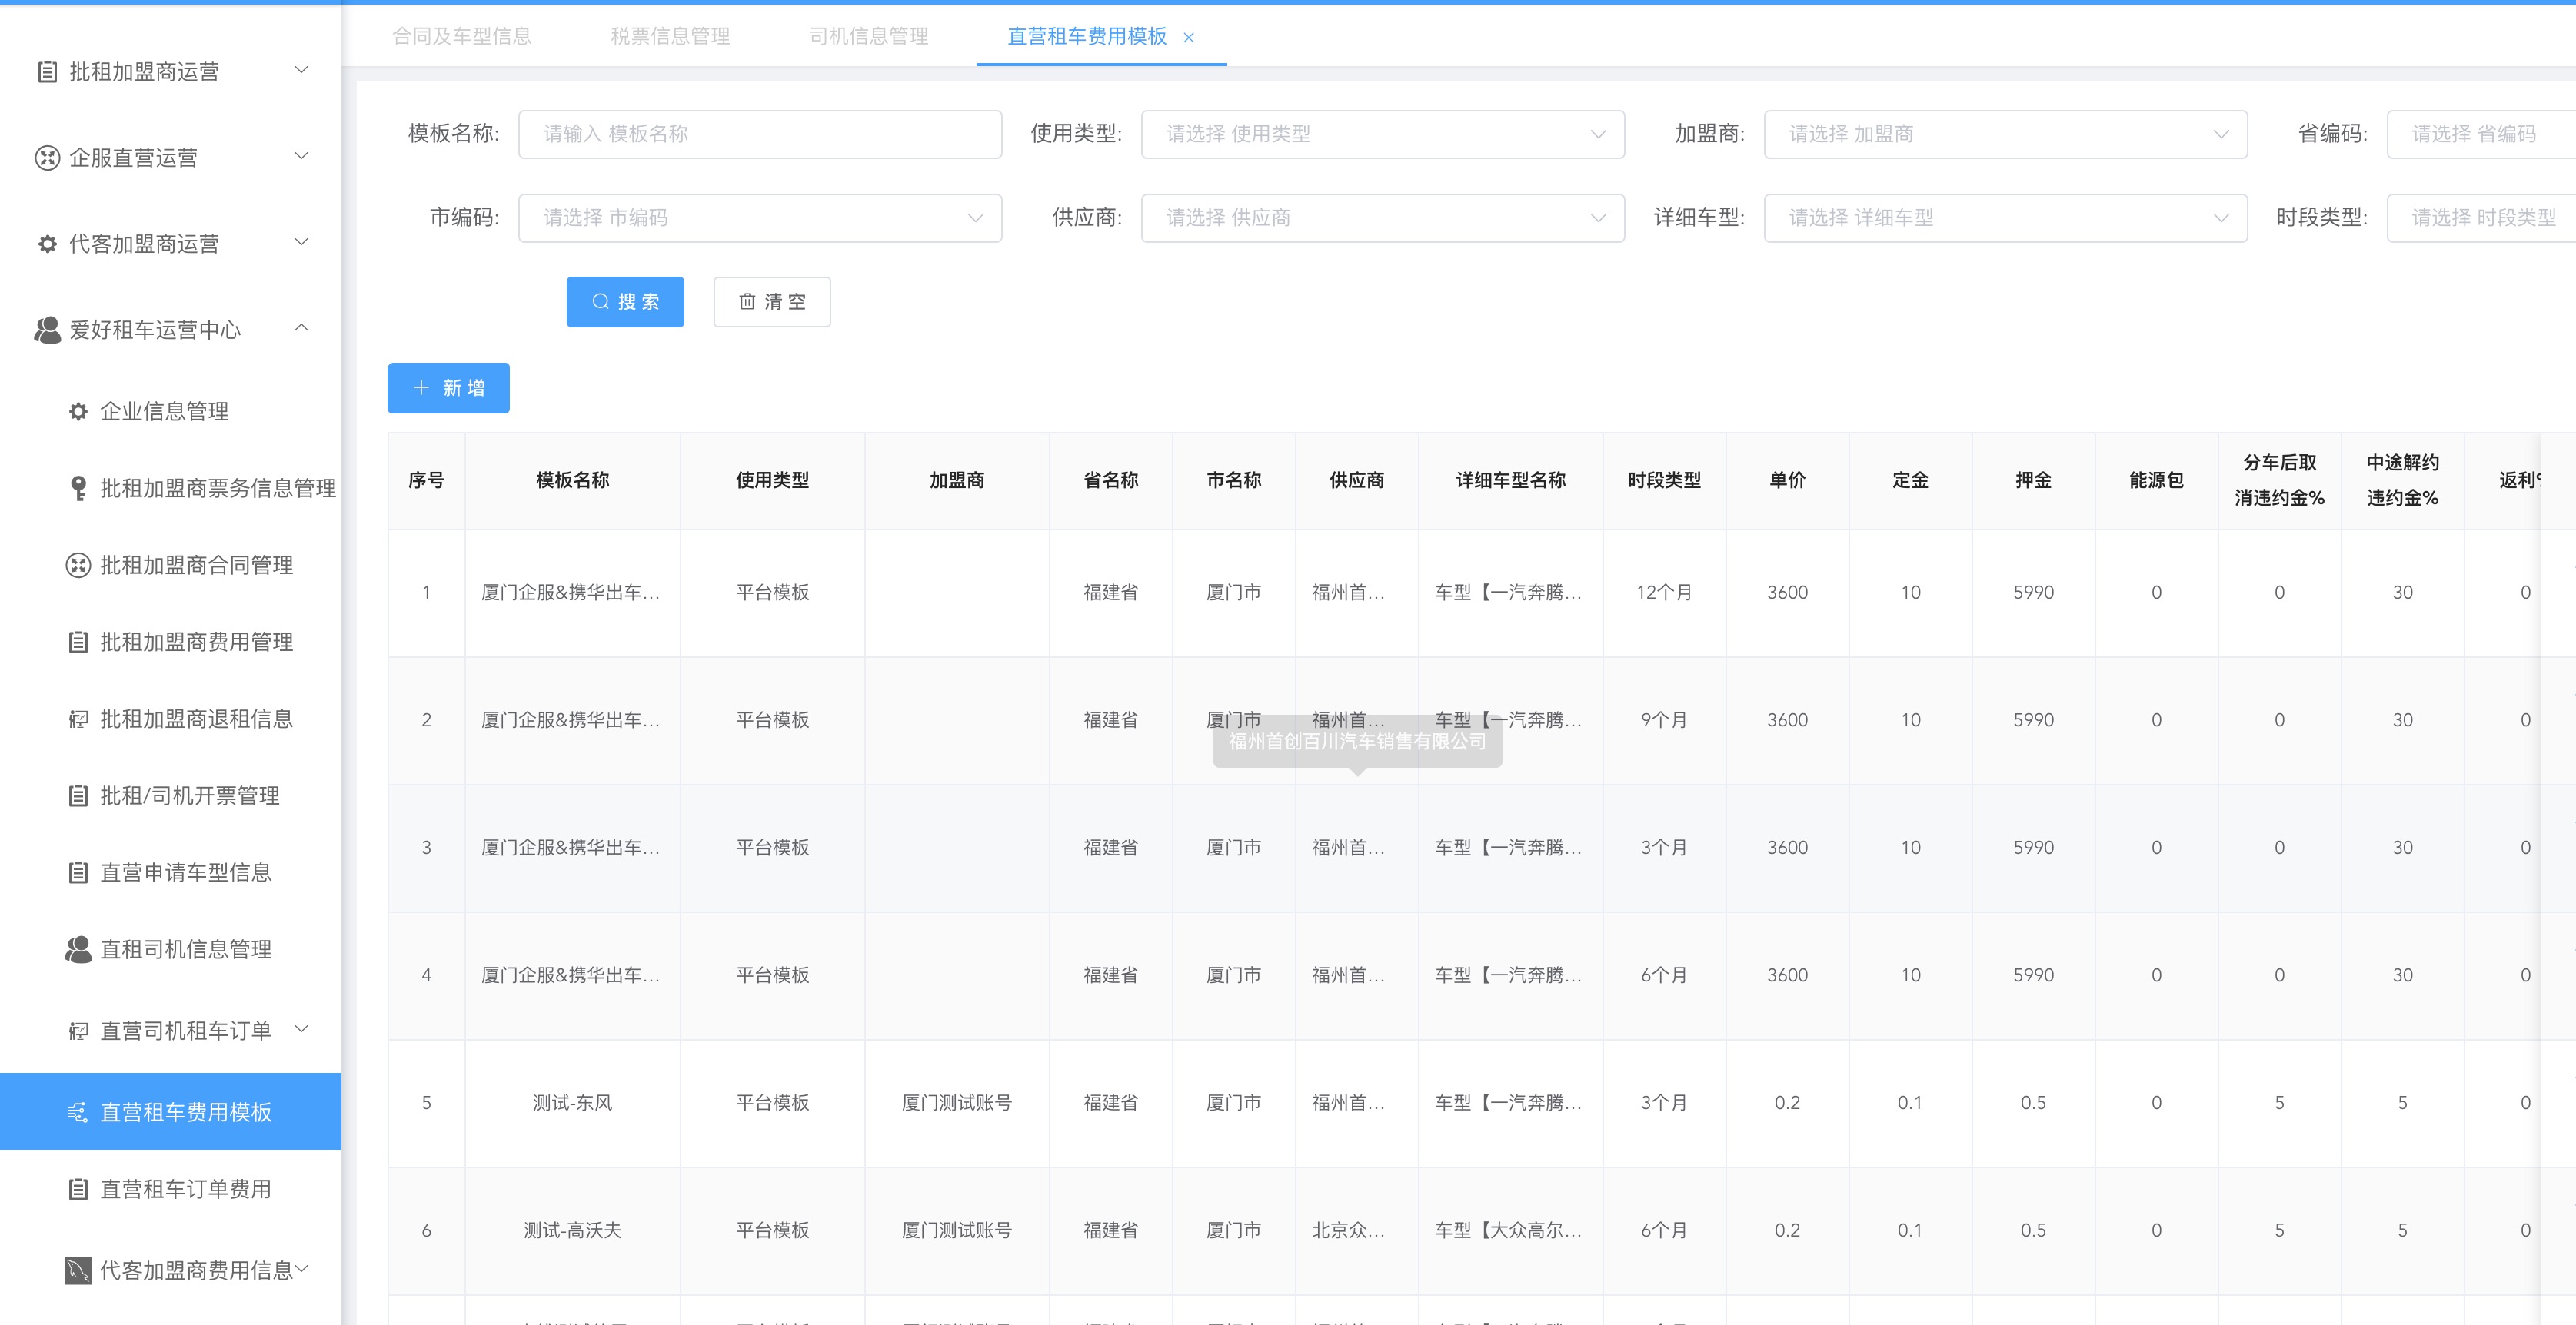
Task: Switch to the 司机信息管理 tab
Action: point(869,37)
